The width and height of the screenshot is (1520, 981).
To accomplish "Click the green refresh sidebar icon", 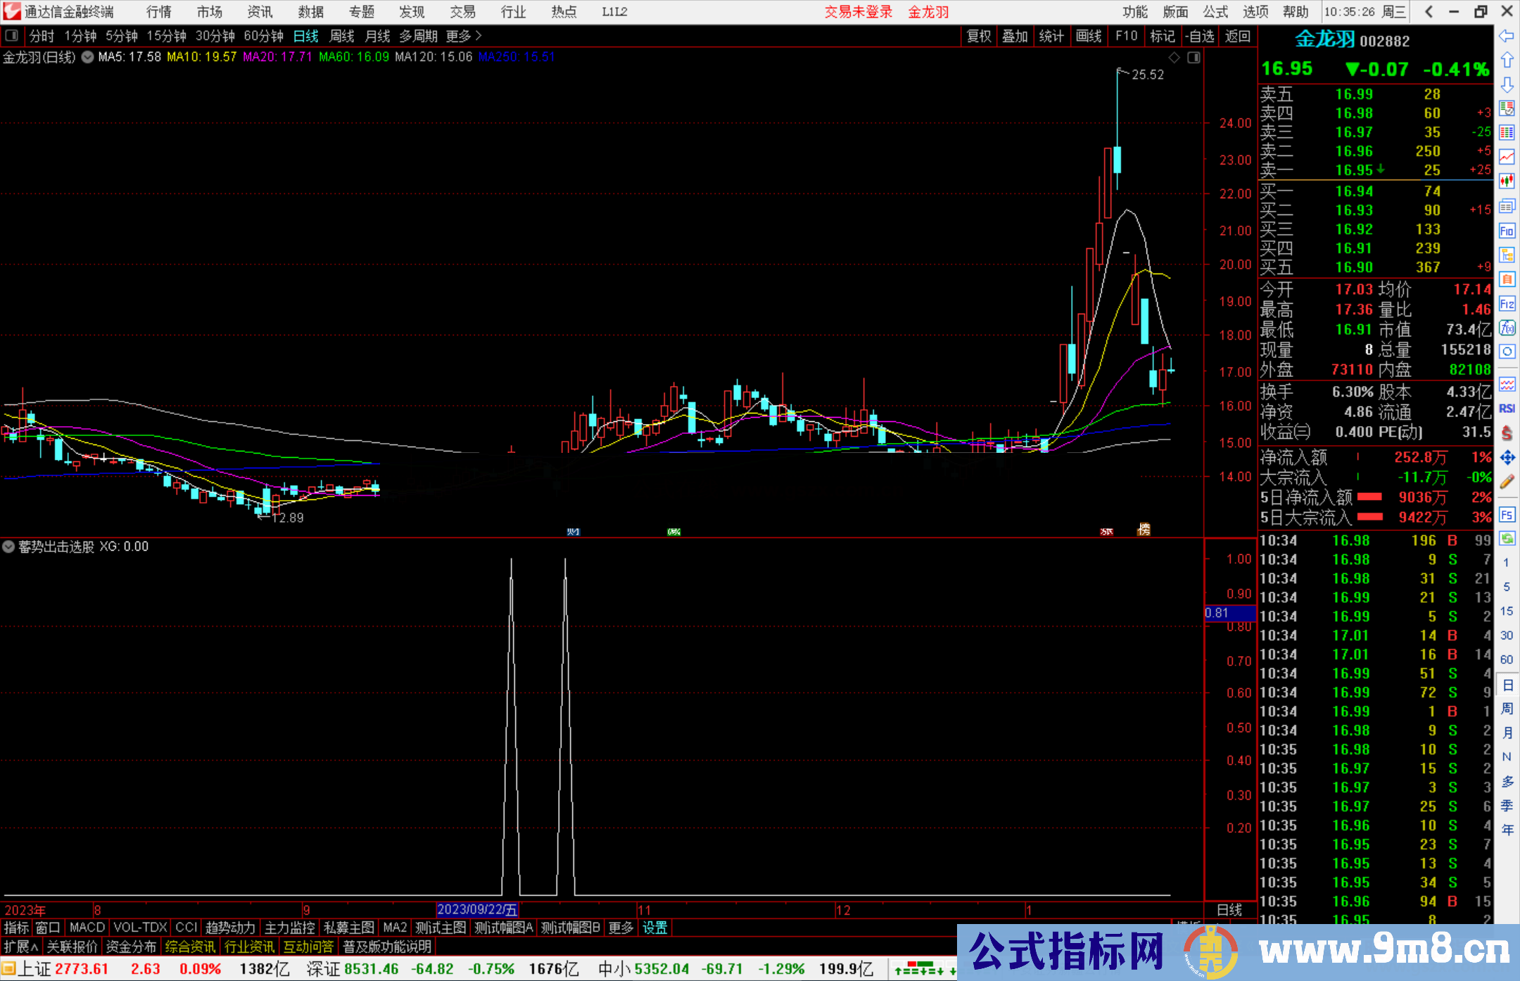I will click(x=1507, y=539).
